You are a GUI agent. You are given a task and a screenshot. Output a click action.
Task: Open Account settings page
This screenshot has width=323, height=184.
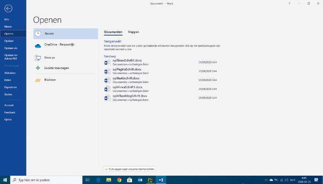[x=9, y=105]
